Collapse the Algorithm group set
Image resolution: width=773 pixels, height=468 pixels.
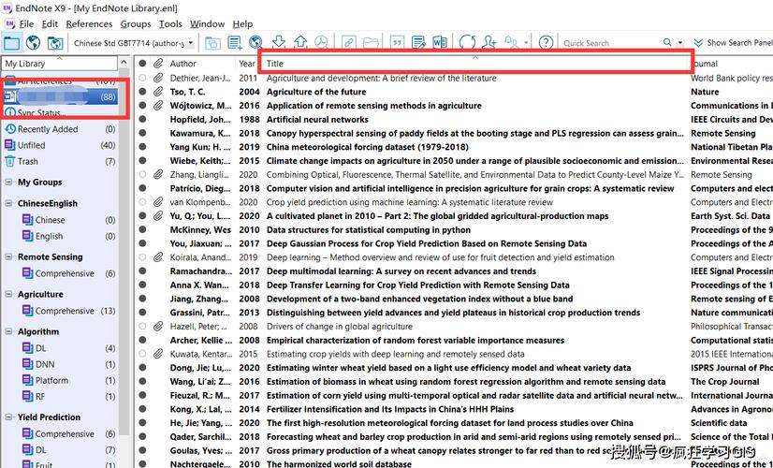(8, 331)
